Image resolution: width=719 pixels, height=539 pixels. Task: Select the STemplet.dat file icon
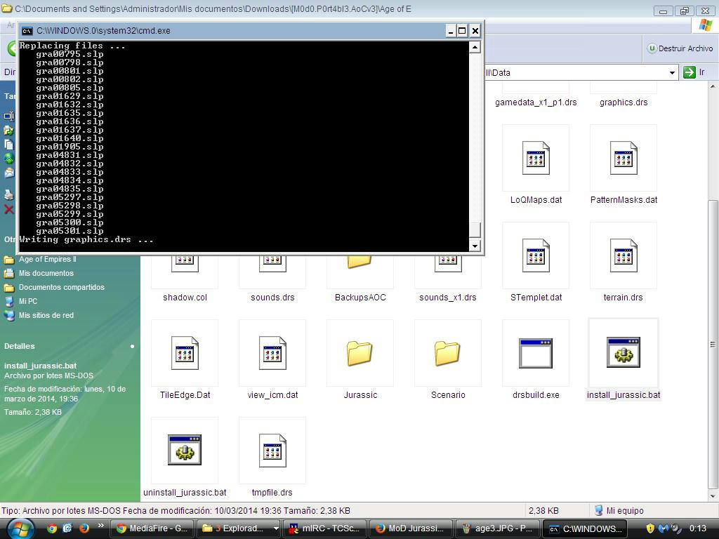tap(536, 255)
